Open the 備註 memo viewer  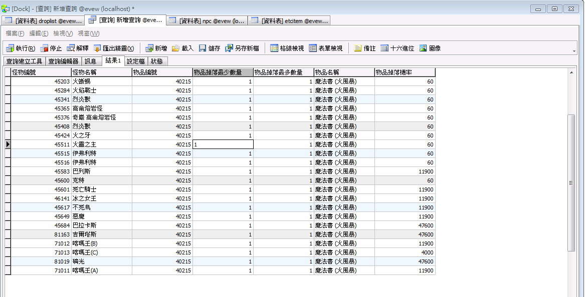(x=365, y=48)
